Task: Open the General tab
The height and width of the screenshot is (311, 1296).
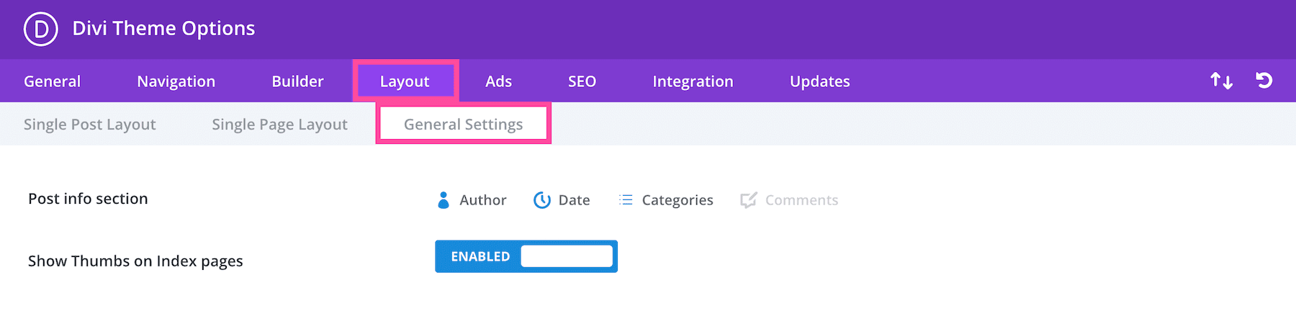Action: pyautogui.click(x=52, y=81)
